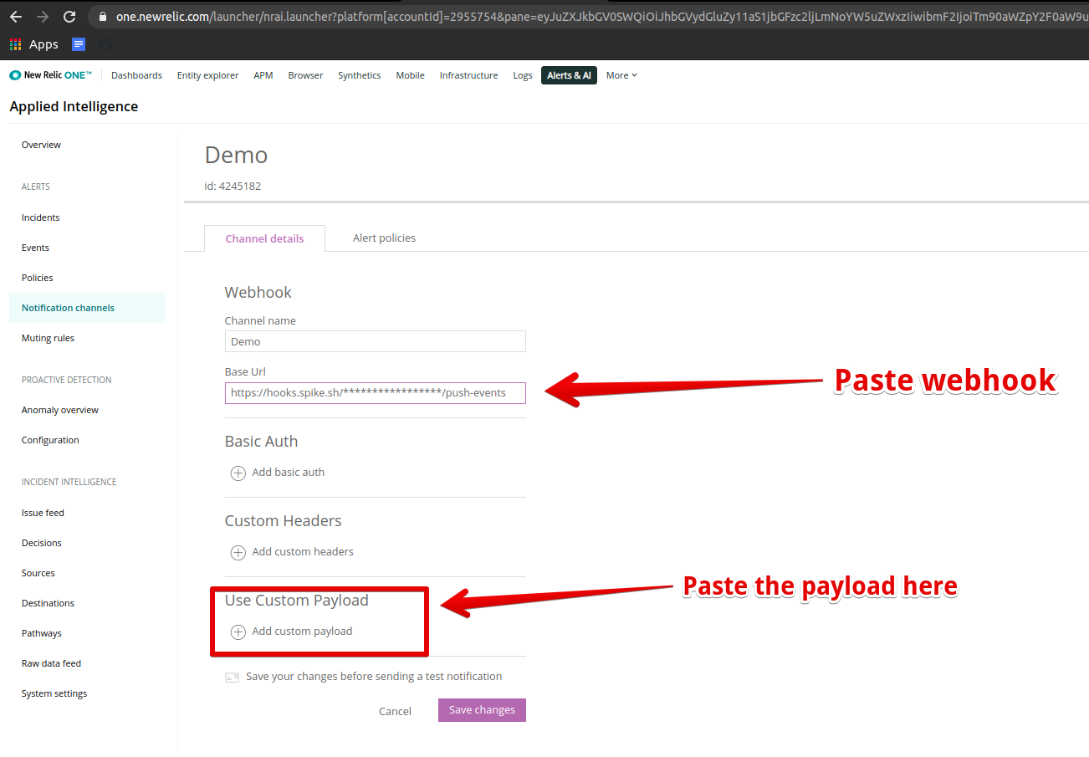The image size is (1089, 757).
Task: Open Muting rules in the sidebar
Action: coord(48,338)
